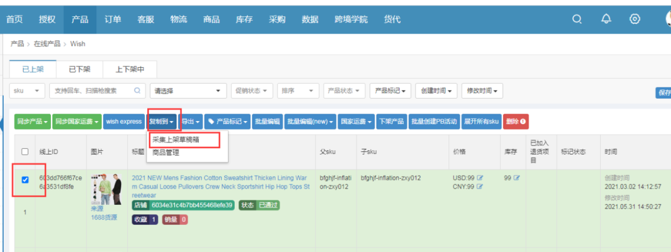Viewport: 671px width, 252px height.
Task: Click the SKU search input field
Action: pyautogui.click(x=92, y=91)
